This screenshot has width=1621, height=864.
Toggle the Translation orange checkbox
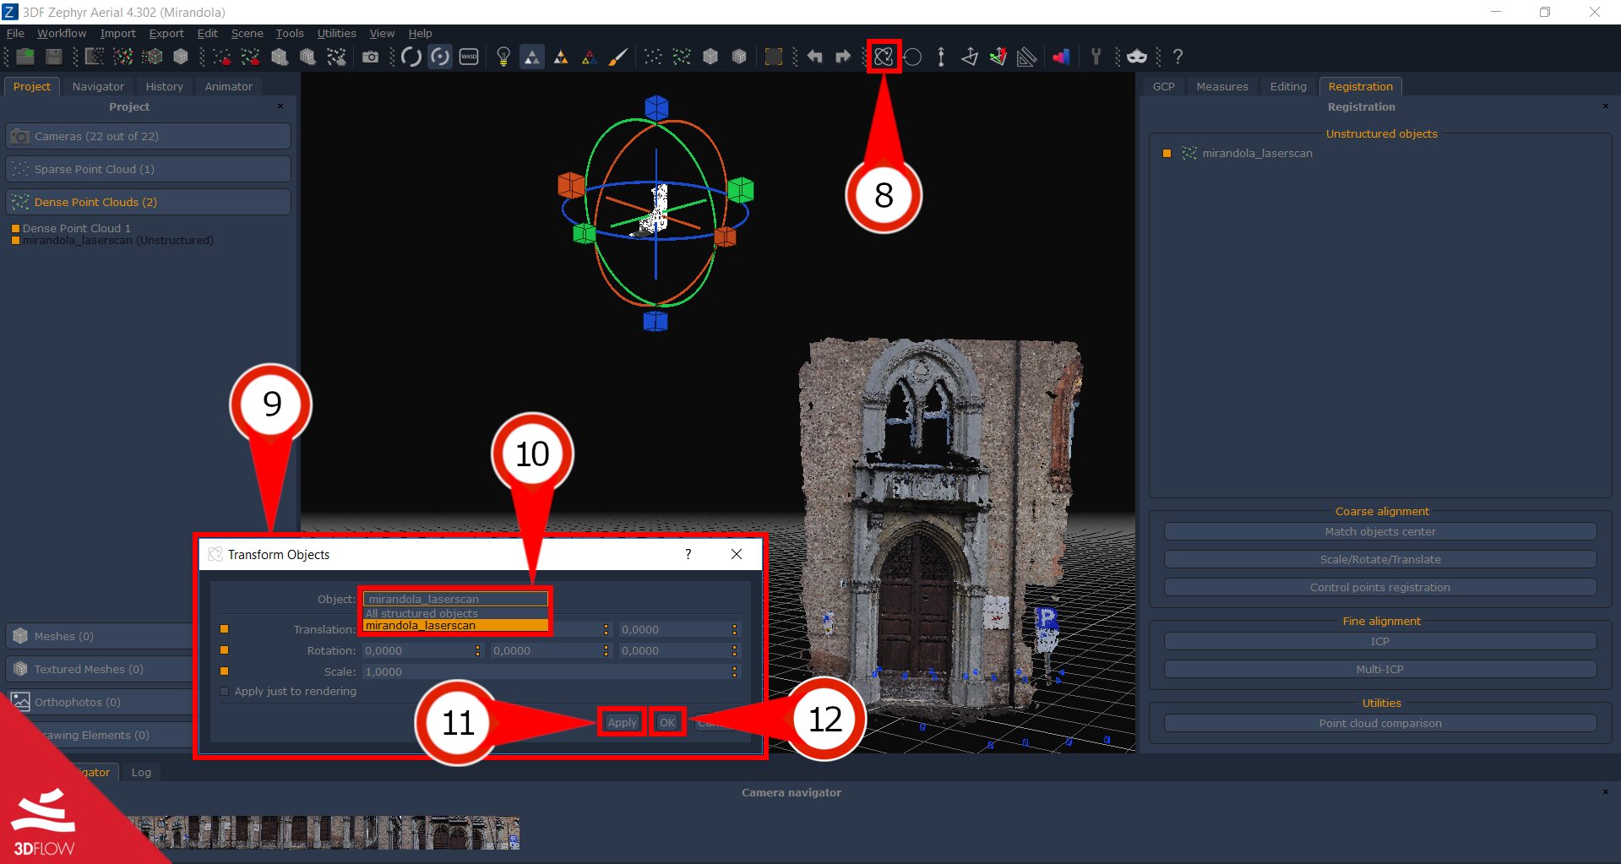click(224, 629)
